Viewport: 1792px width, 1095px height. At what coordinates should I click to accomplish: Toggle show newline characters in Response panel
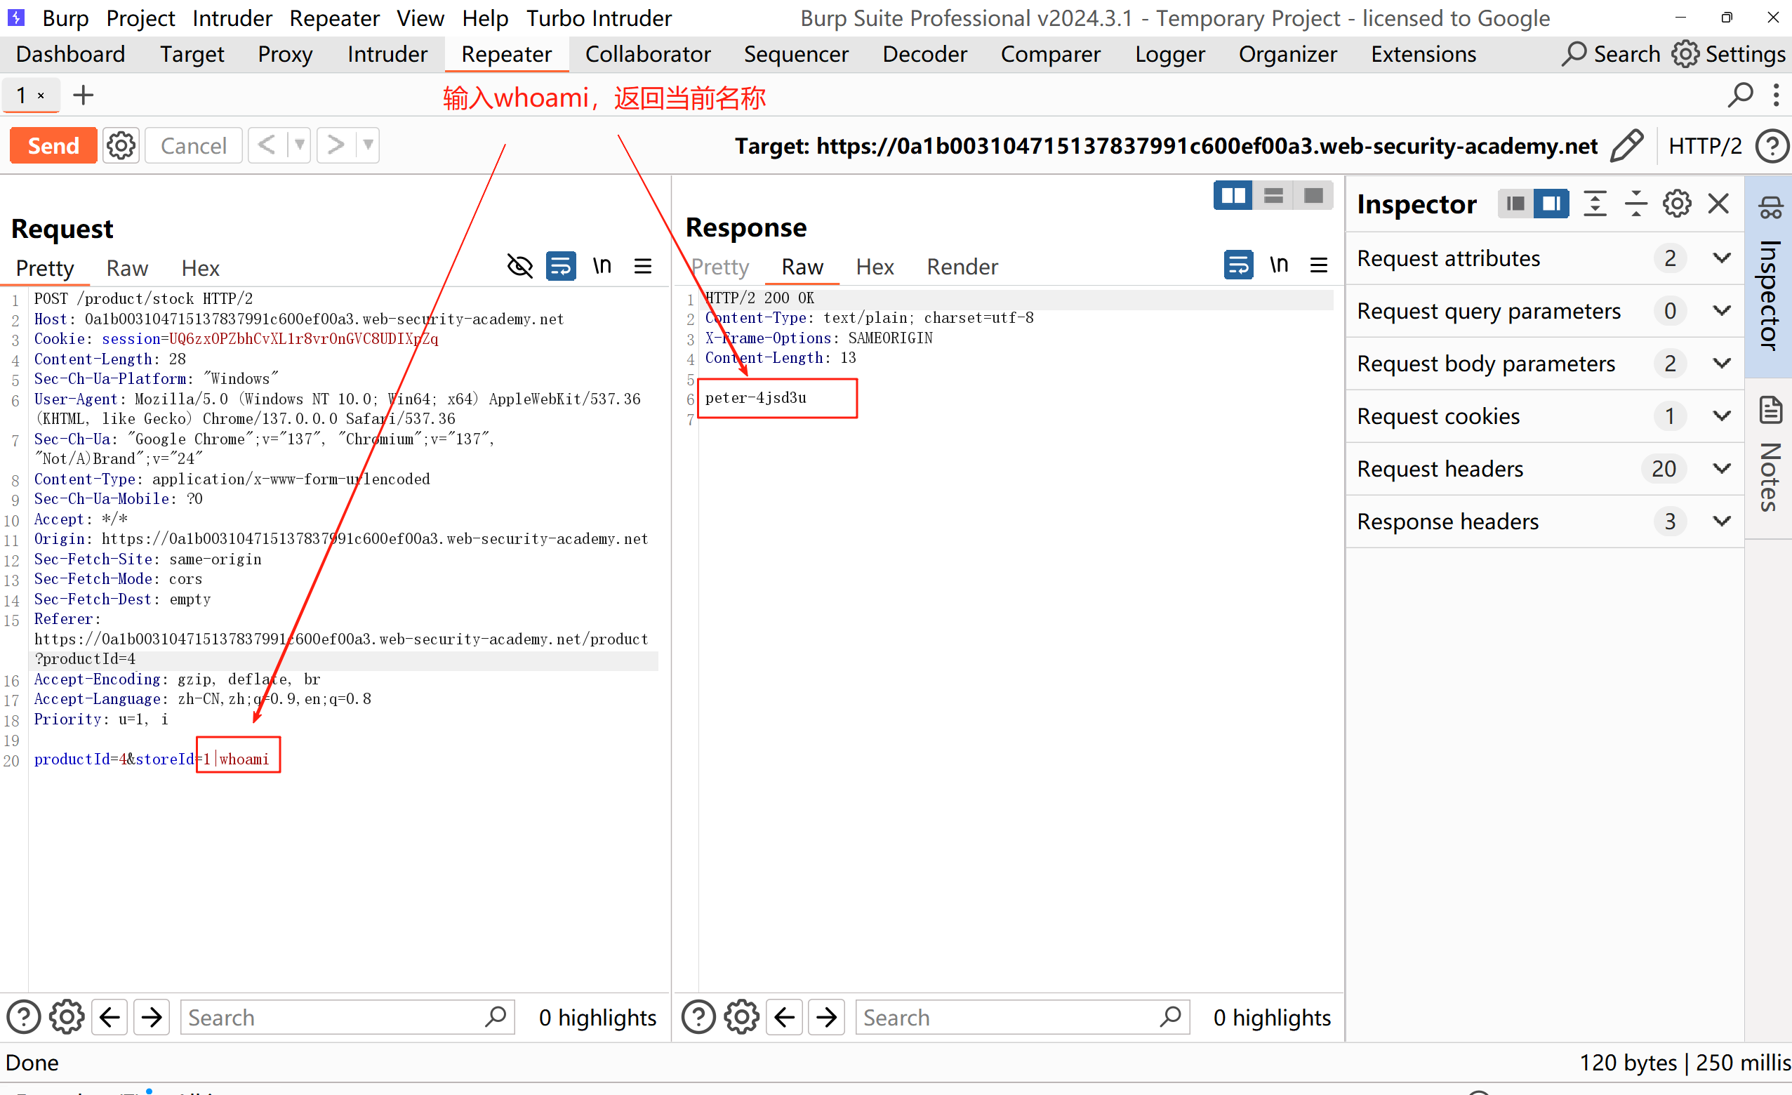1278,265
